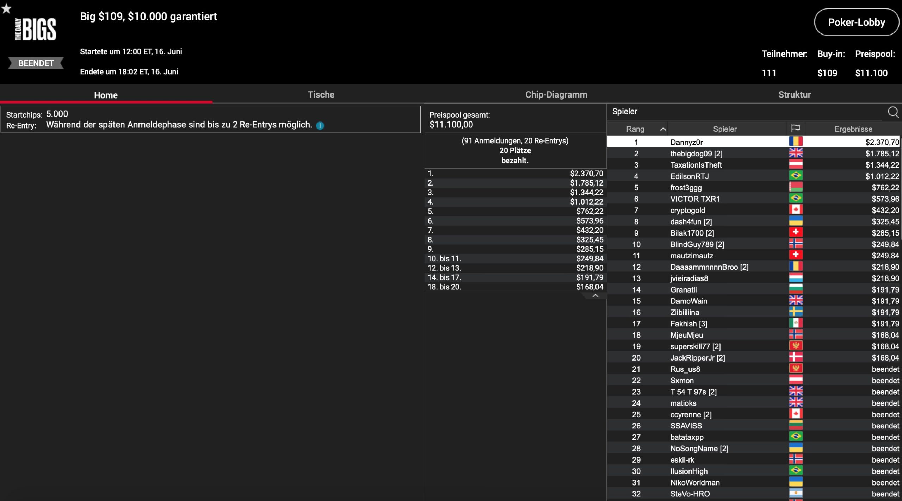Click the favorite star icon
This screenshot has height=501, width=902.
(6, 8)
